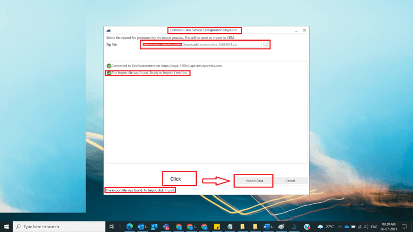Viewport: 413px width, 232px height.
Task: Click the Configuration Migration taskbar icon
Action: (294, 227)
